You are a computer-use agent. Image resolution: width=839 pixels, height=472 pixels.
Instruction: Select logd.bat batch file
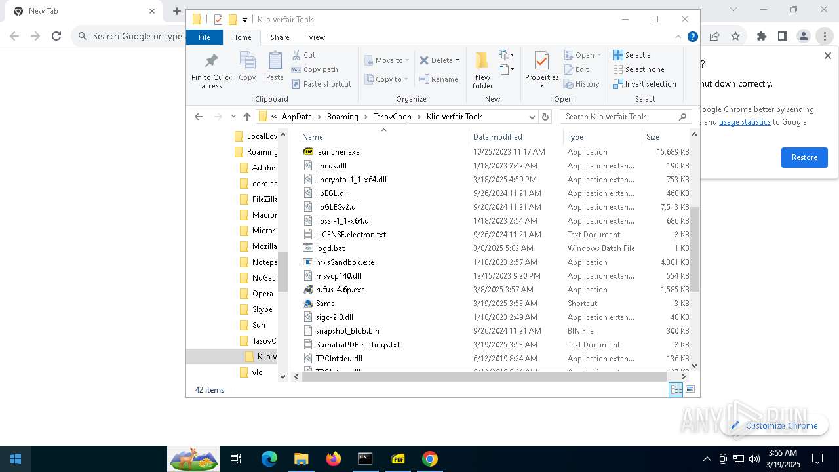330,248
